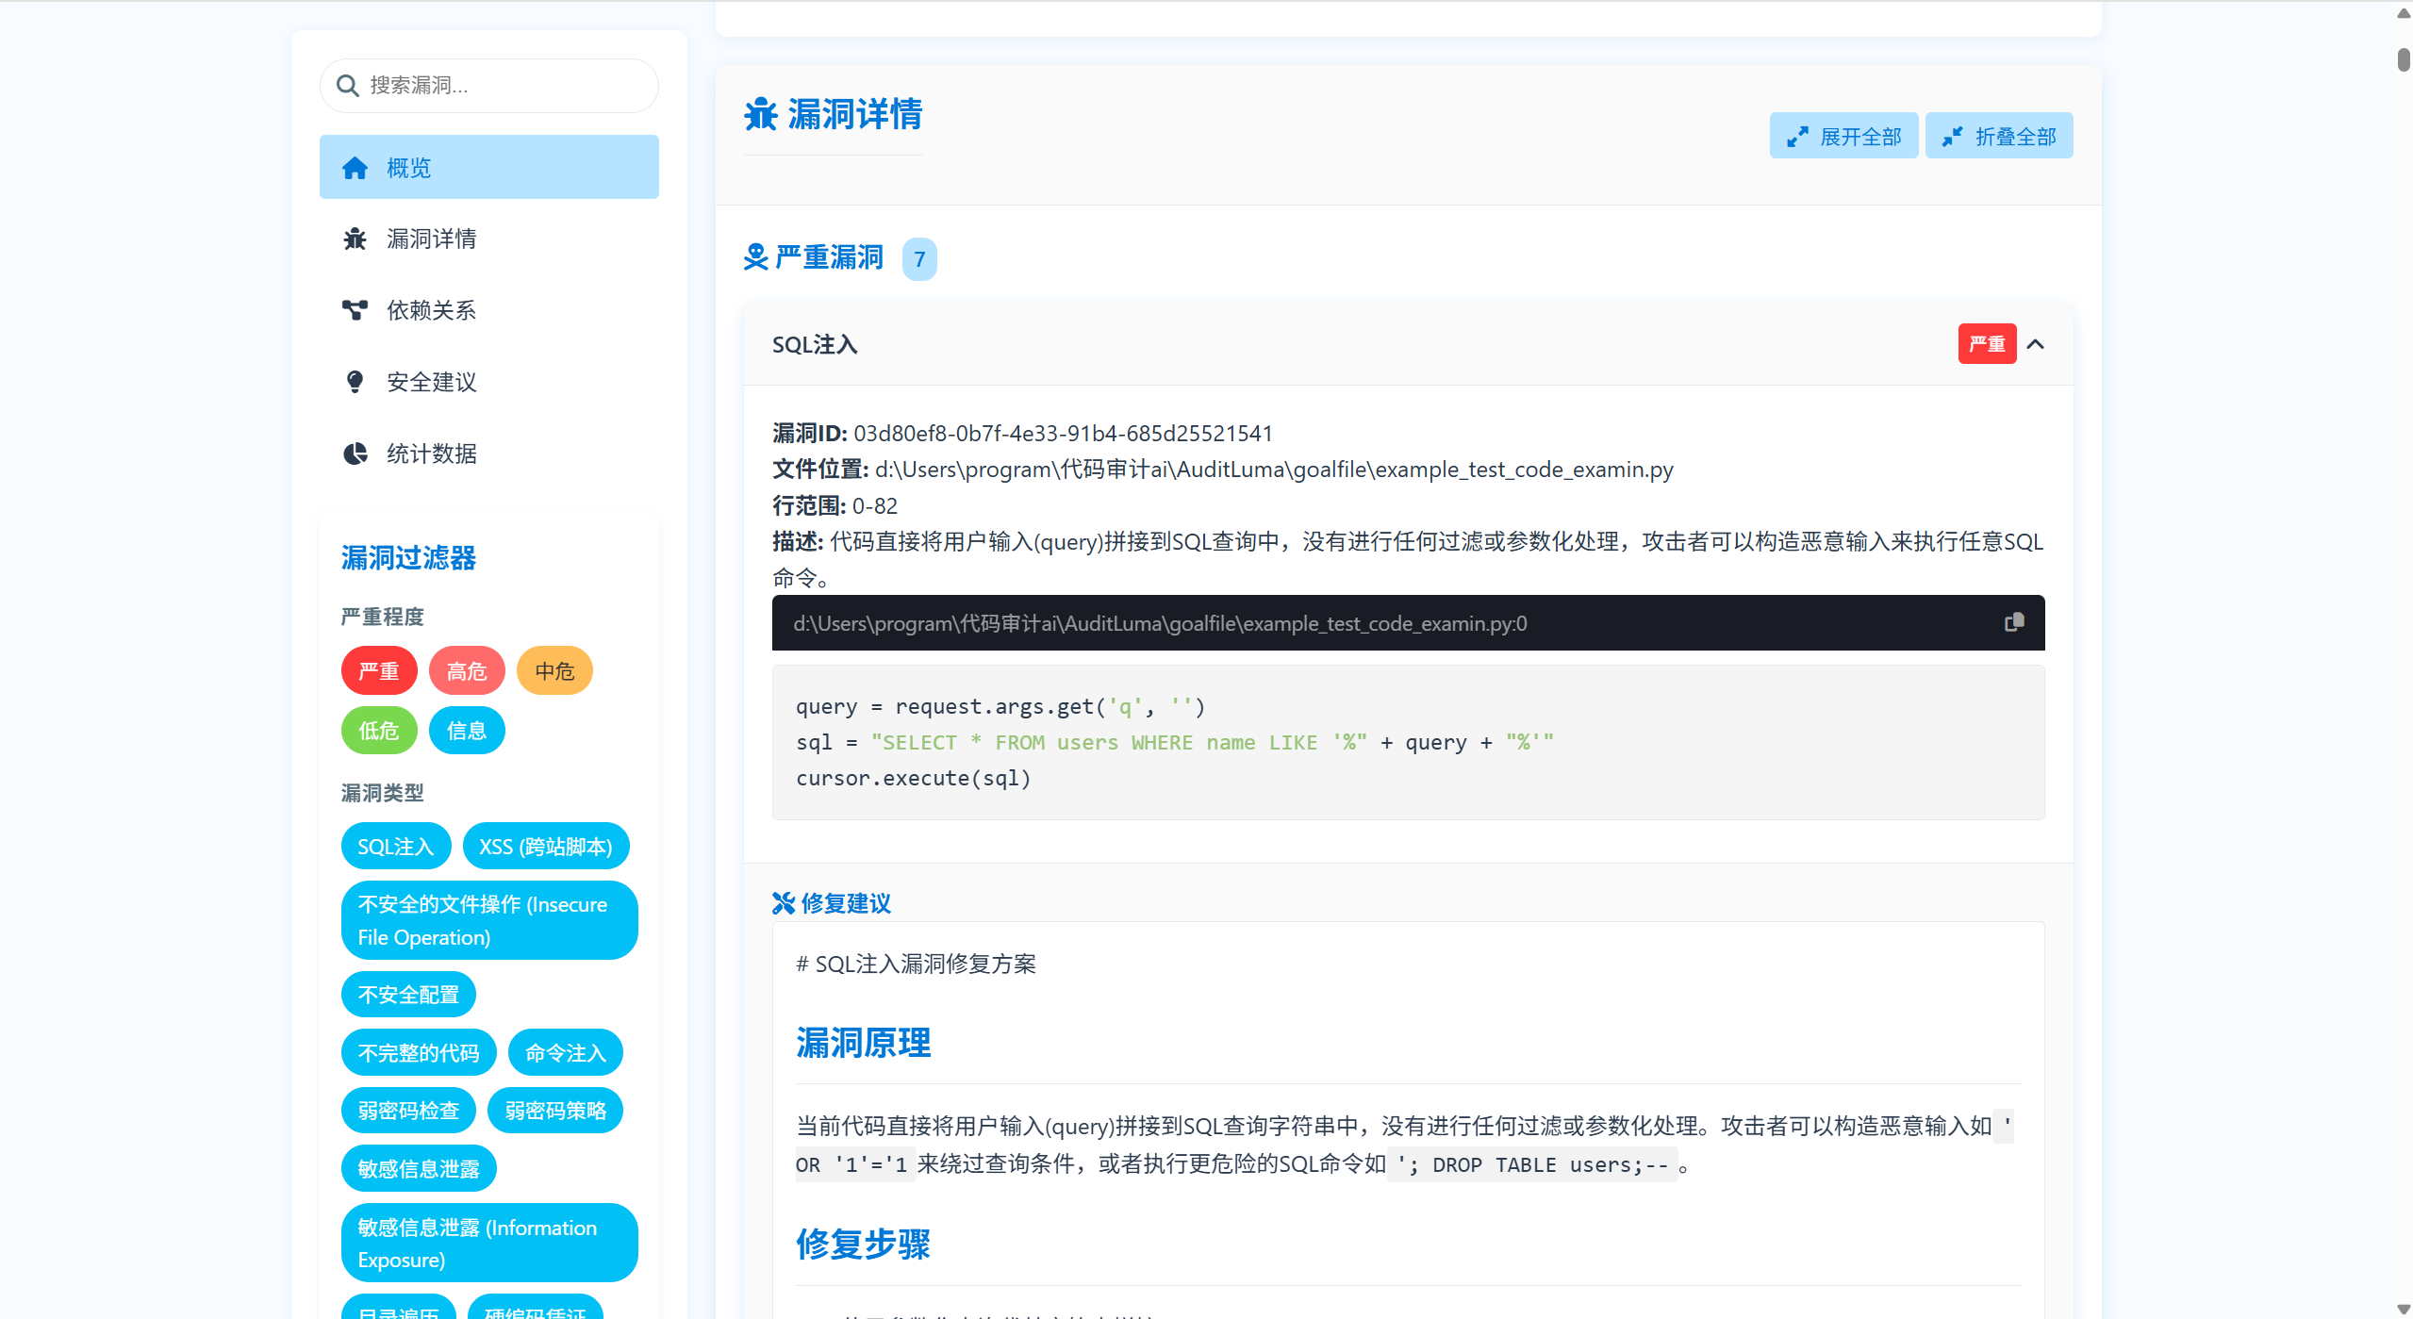2413x1319 pixels.
Task: Click the bug icon beside 漏洞详情 in sidebar
Action: pyautogui.click(x=355, y=239)
